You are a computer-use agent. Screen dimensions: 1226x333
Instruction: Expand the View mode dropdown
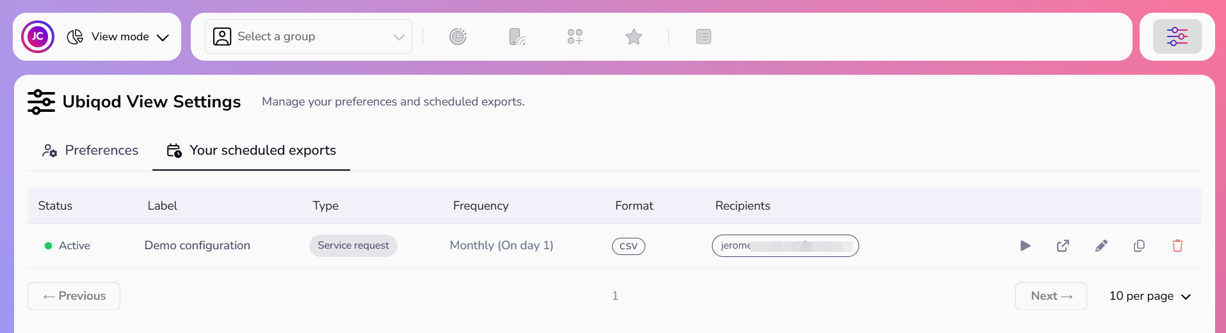click(118, 37)
